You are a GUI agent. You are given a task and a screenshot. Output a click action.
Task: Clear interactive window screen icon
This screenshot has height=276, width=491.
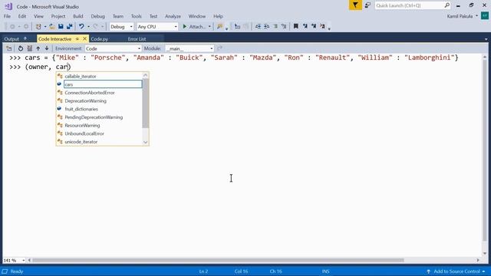(x=29, y=48)
